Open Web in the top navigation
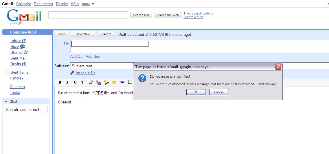 (x=75, y=4)
